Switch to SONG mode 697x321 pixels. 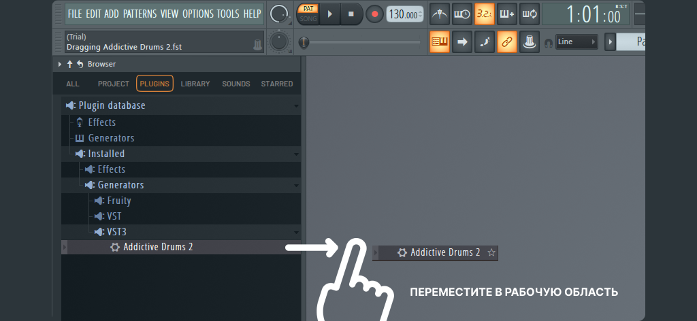click(308, 19)
